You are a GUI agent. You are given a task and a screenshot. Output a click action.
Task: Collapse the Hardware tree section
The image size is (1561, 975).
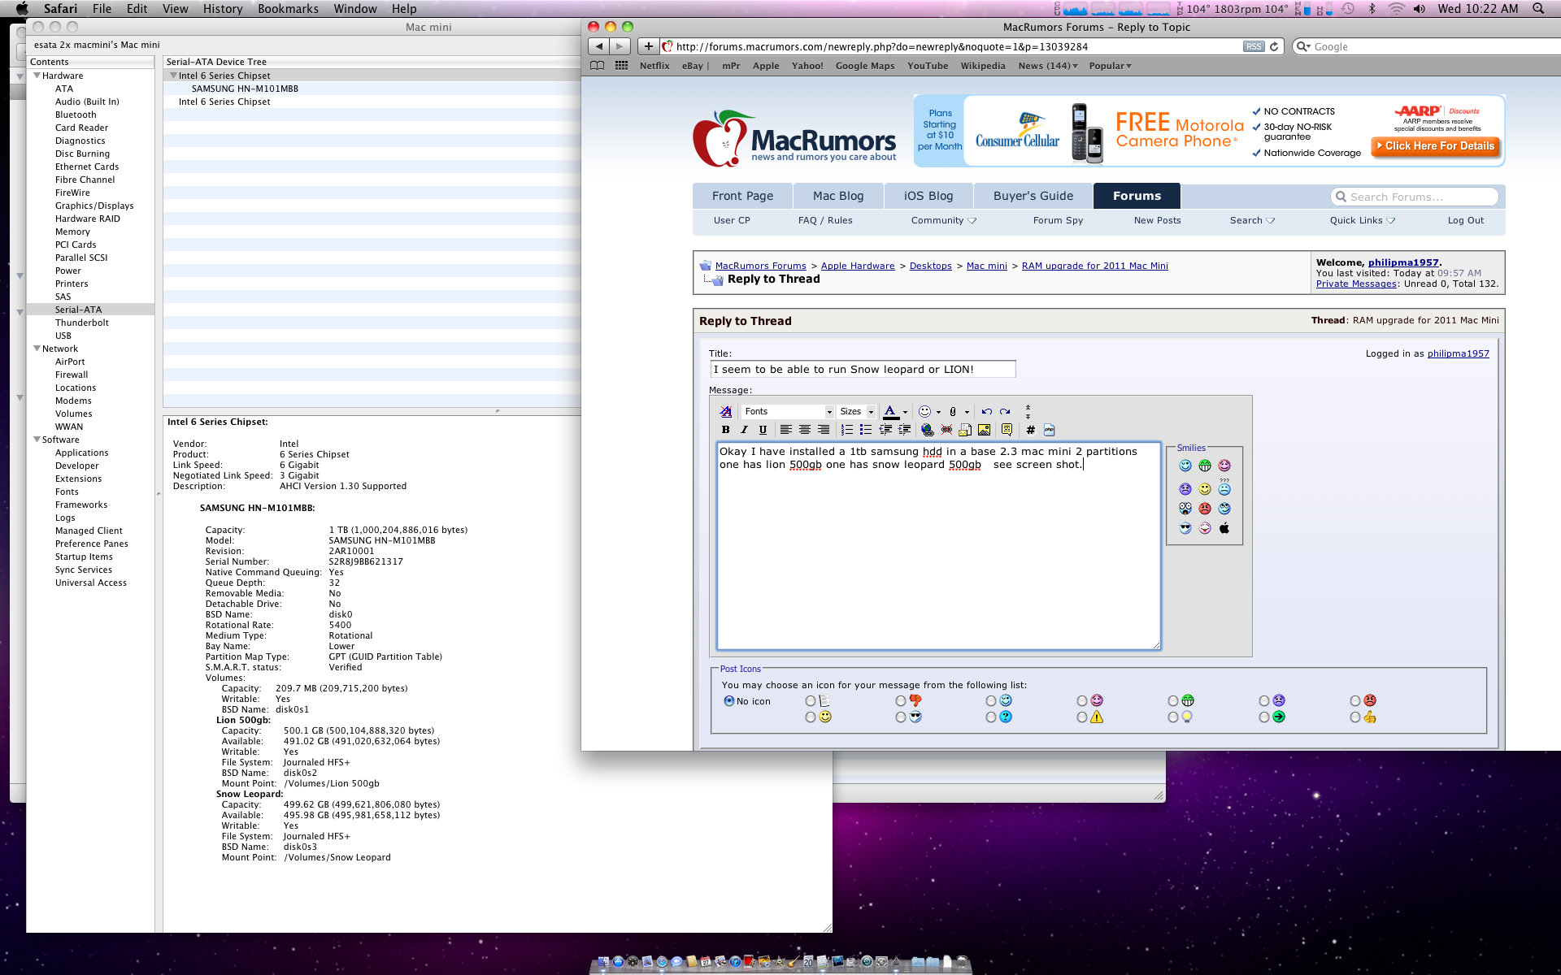(37, 76)
